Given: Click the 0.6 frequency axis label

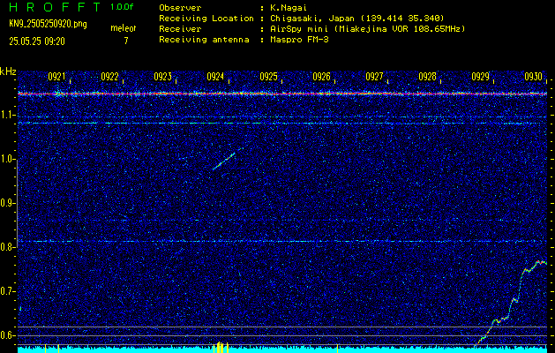Looking at the screenshot, I should point(6,335).
